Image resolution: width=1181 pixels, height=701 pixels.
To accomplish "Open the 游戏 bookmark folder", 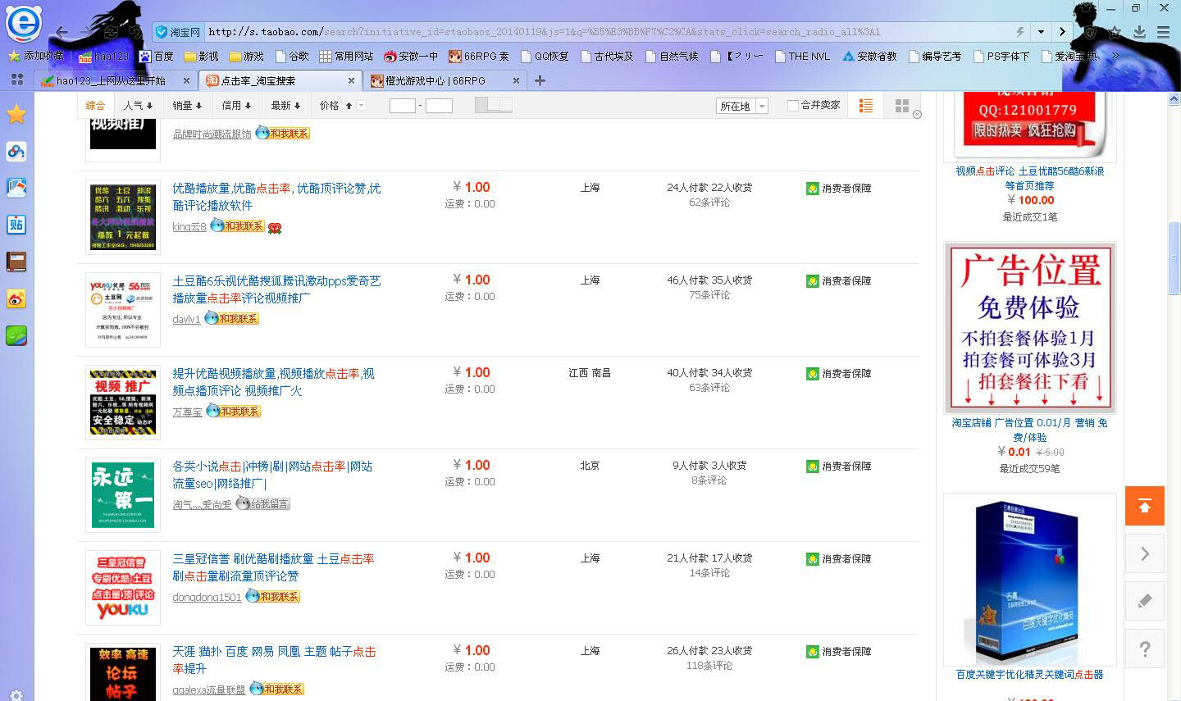I will [x=247, y=57].
